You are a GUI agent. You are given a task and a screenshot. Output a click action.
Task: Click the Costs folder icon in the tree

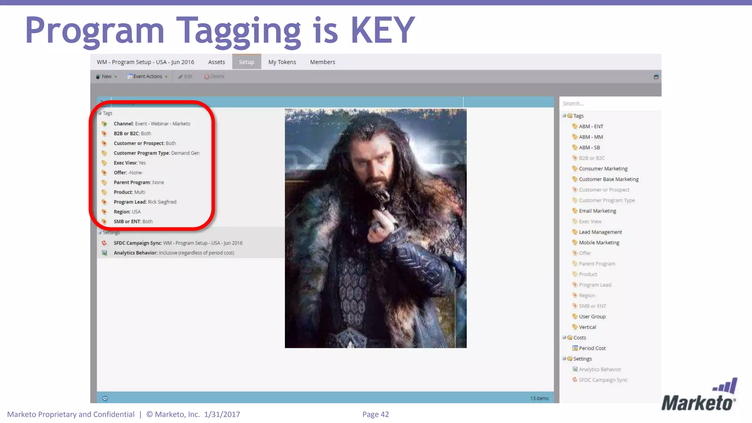click(x=570, y=337)
